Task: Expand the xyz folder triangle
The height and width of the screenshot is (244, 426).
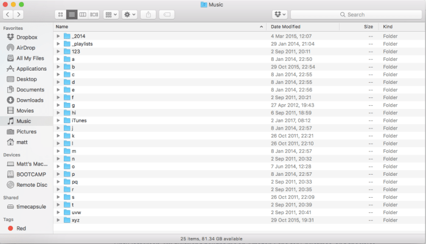Action: point(58,220)
